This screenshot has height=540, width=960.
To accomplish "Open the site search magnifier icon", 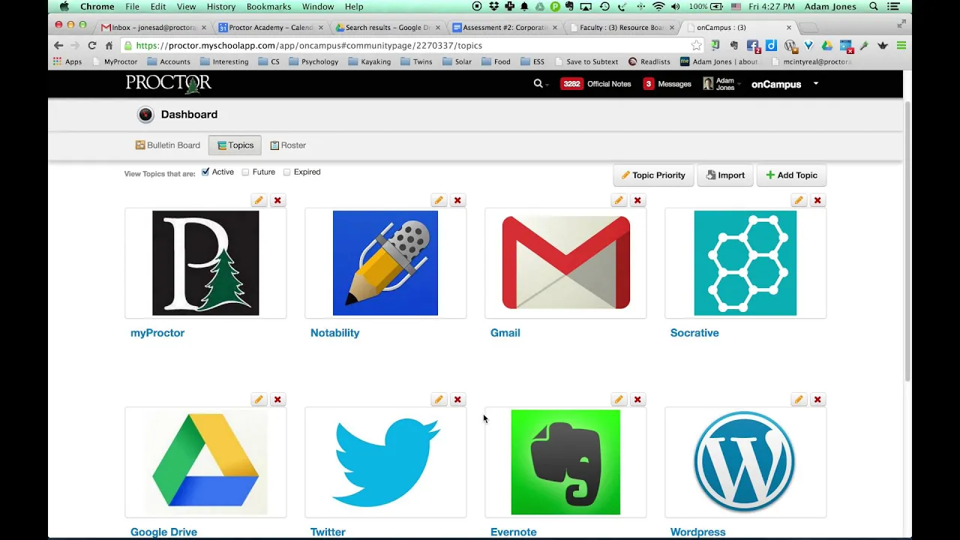I will click(538, 84).
